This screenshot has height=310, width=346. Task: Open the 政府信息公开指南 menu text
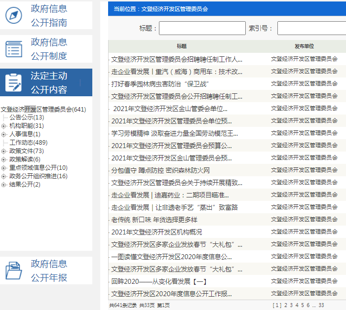tap(49, 15)
